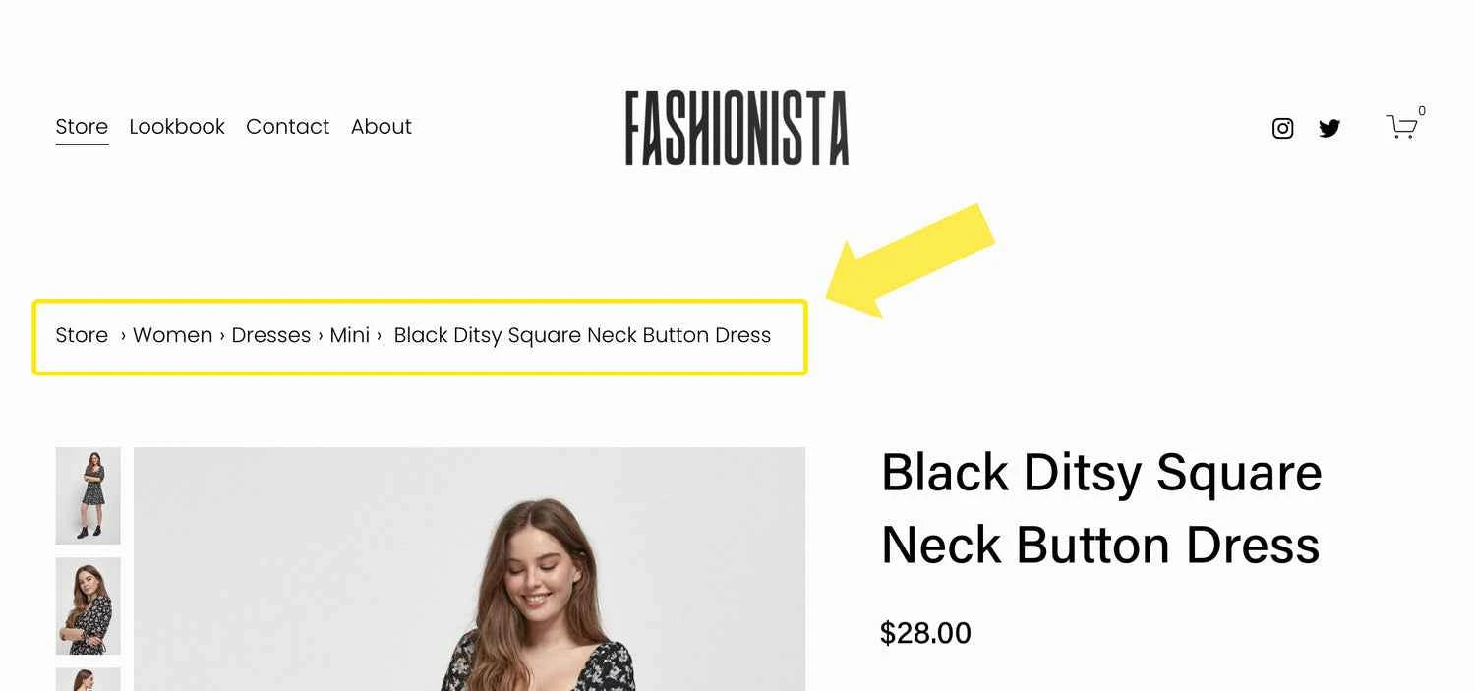Open the Contact page link
Screen dimensions: 1475x691
point(287,127)
